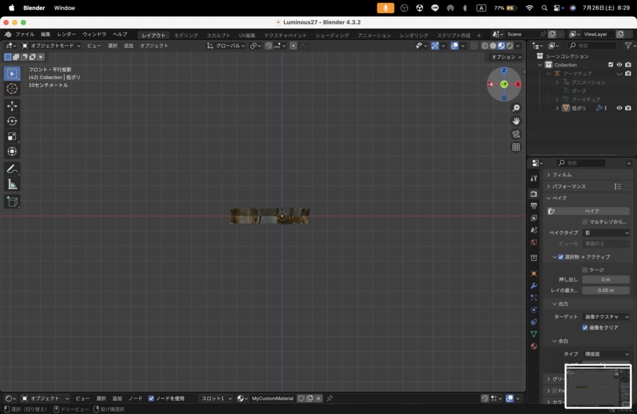The image size is (637, 414).
Task: Activate the 3D Cursor tool
Action: coord(12,89)
